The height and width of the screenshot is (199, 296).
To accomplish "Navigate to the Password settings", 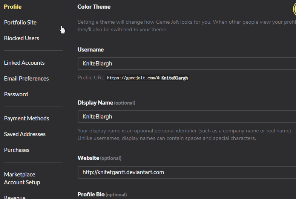I will point(16,94).
